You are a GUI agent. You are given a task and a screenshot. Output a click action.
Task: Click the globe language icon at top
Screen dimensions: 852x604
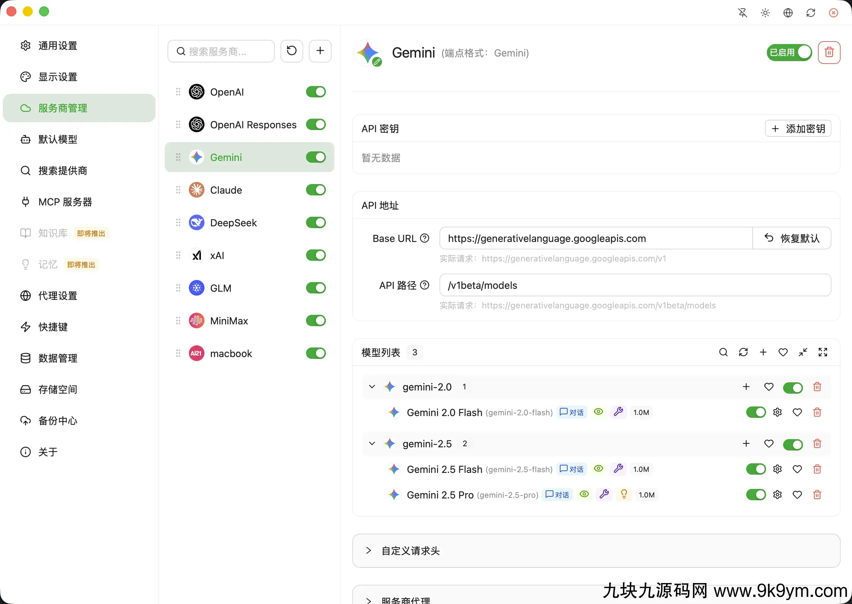[x=788, y=13]
